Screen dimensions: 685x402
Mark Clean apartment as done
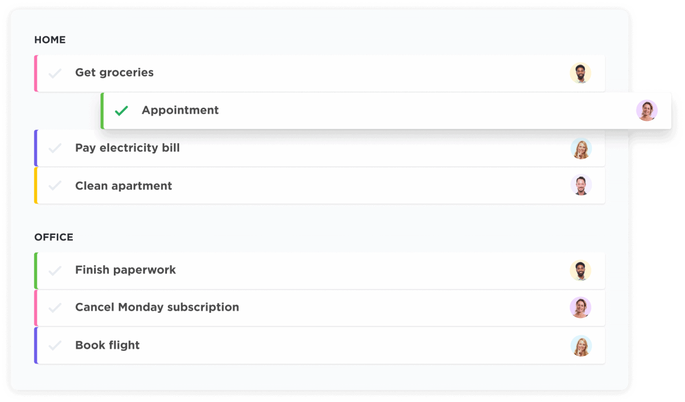[x=55, y=185]
